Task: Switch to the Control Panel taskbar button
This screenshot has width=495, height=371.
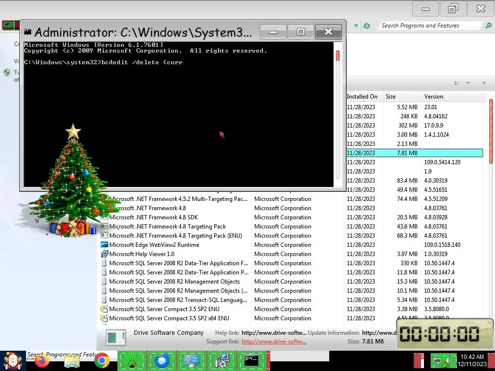Action: pos(191,360)
